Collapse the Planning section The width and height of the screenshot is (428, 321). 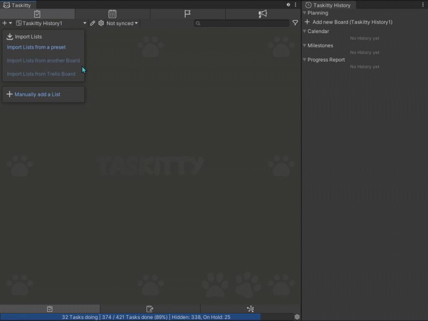(304, 13)
